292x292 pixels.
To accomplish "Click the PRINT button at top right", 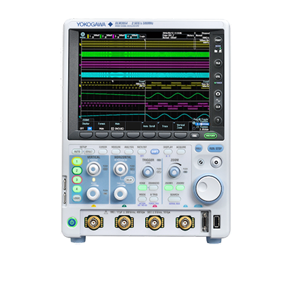I will 218,40.
